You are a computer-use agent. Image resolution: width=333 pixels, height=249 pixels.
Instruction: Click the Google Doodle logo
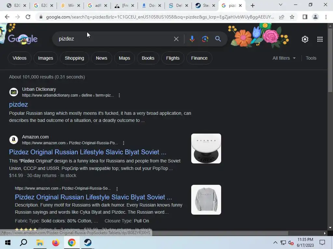(x=23, y=39)
